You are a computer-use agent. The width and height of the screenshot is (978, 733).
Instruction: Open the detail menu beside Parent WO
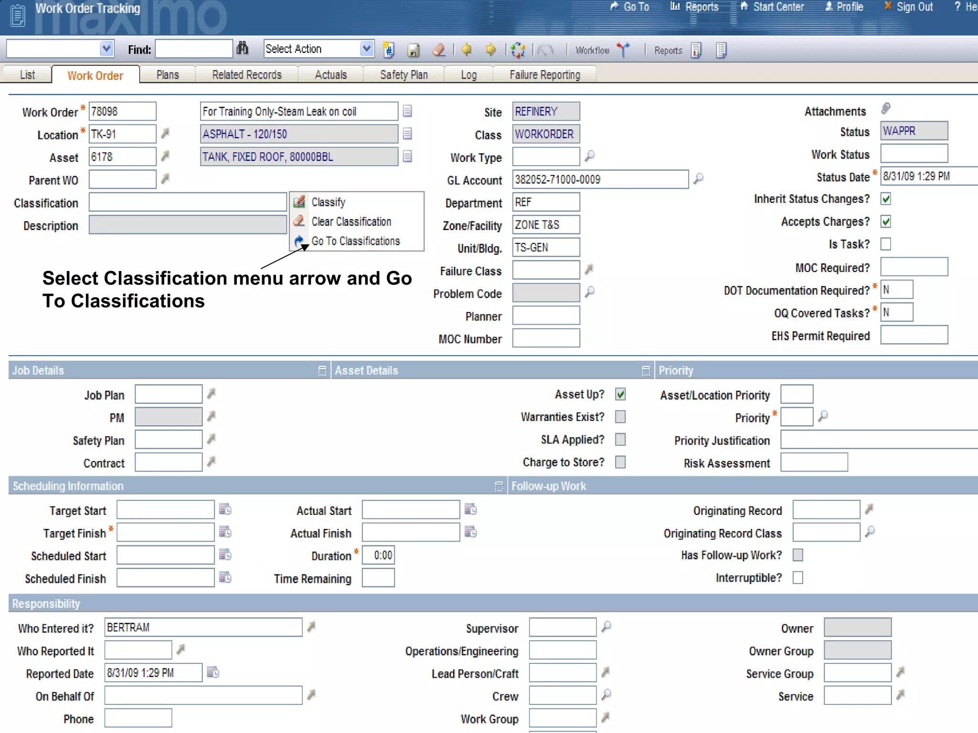[x=165, y=179]
